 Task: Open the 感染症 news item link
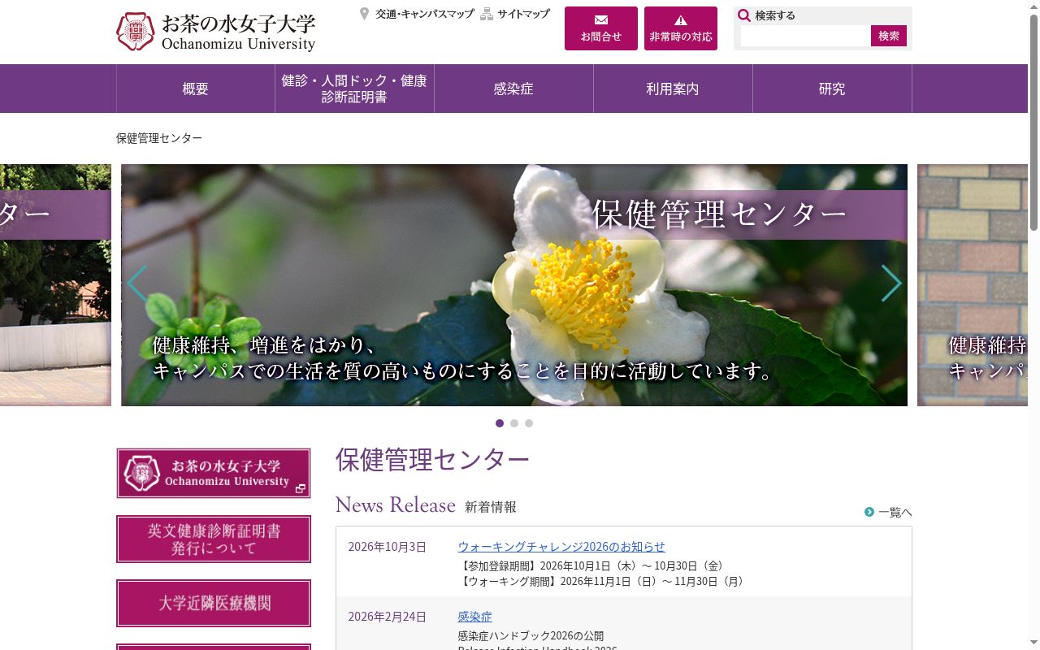(x=474, y=617)
